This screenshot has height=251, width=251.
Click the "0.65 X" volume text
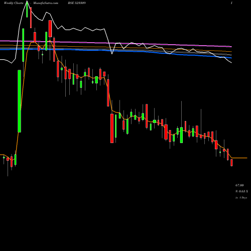[x=243, y=191]
